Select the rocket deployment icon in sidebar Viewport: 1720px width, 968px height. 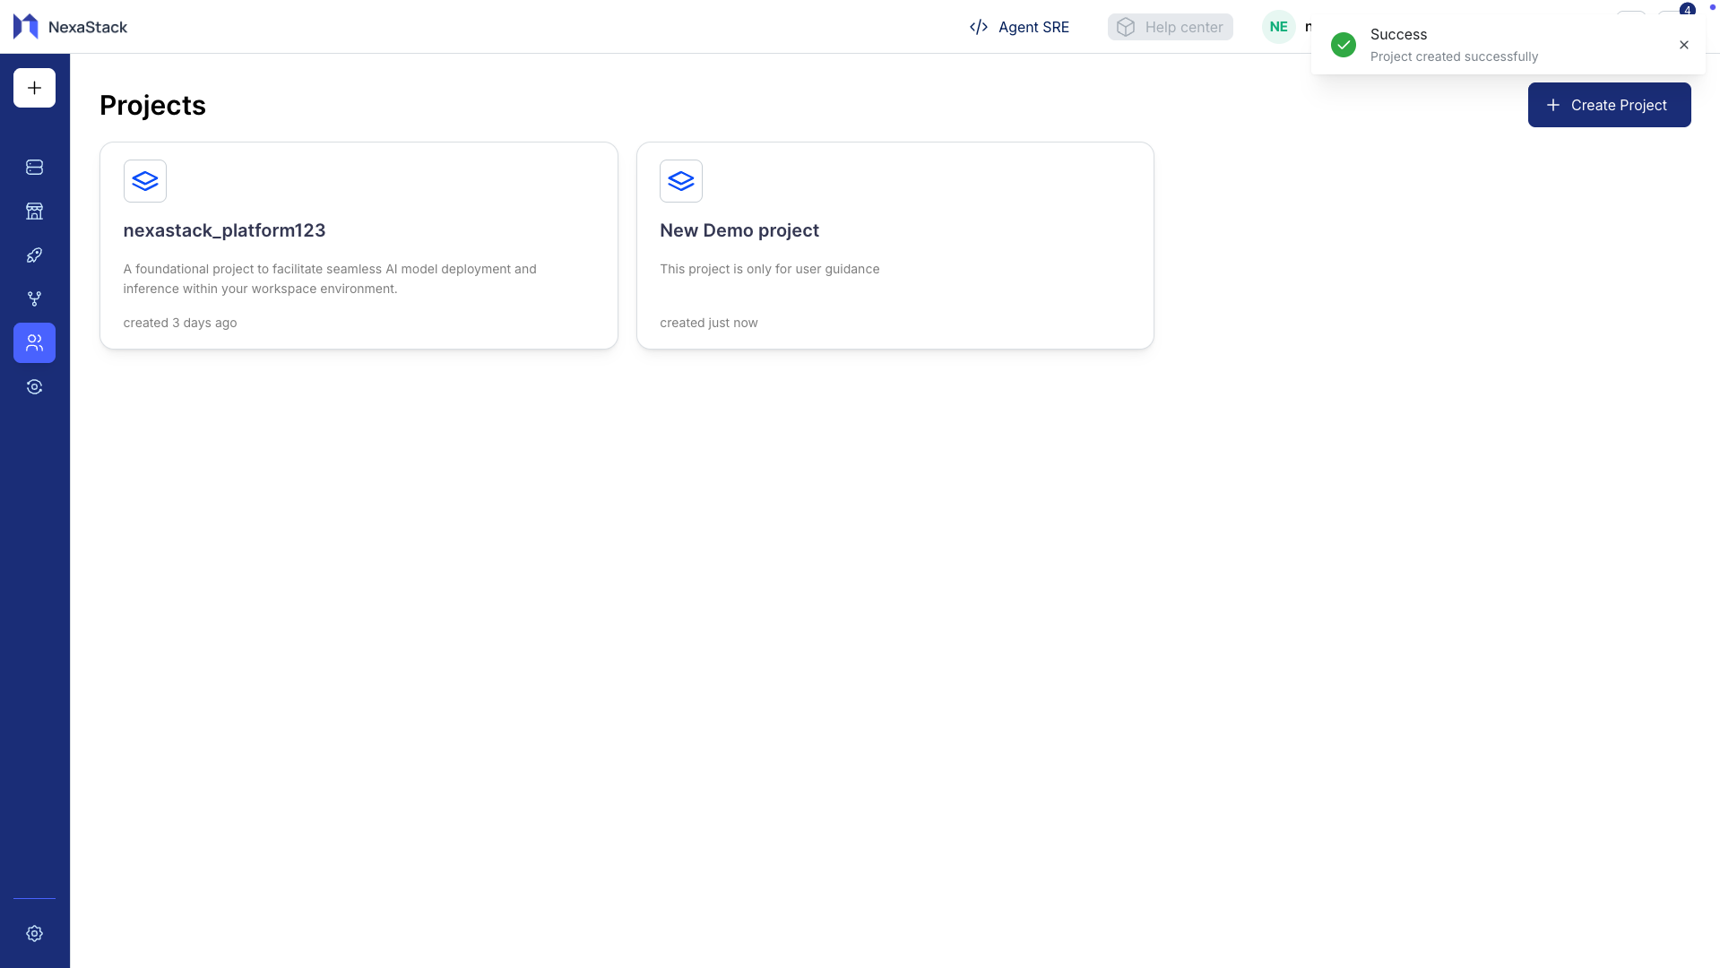click(x=34, y=255)
